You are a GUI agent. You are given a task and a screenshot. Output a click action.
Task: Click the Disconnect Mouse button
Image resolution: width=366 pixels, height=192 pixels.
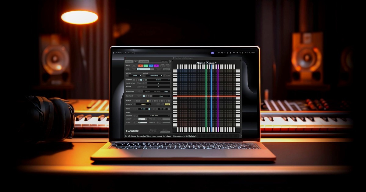click(165, 132)
